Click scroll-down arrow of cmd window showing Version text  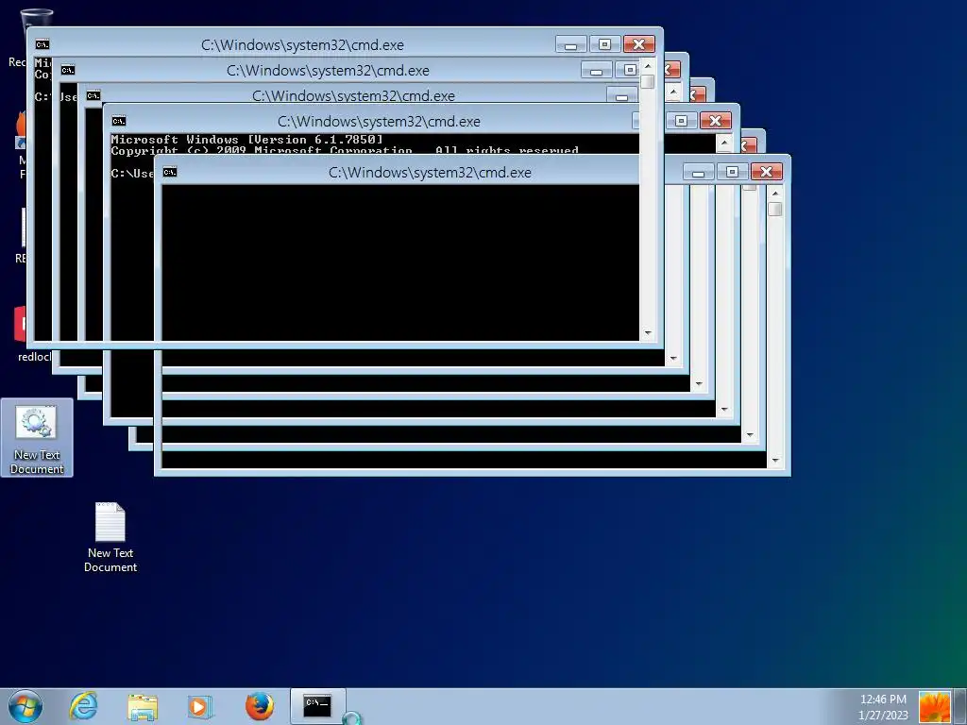[x=724, y=410]
